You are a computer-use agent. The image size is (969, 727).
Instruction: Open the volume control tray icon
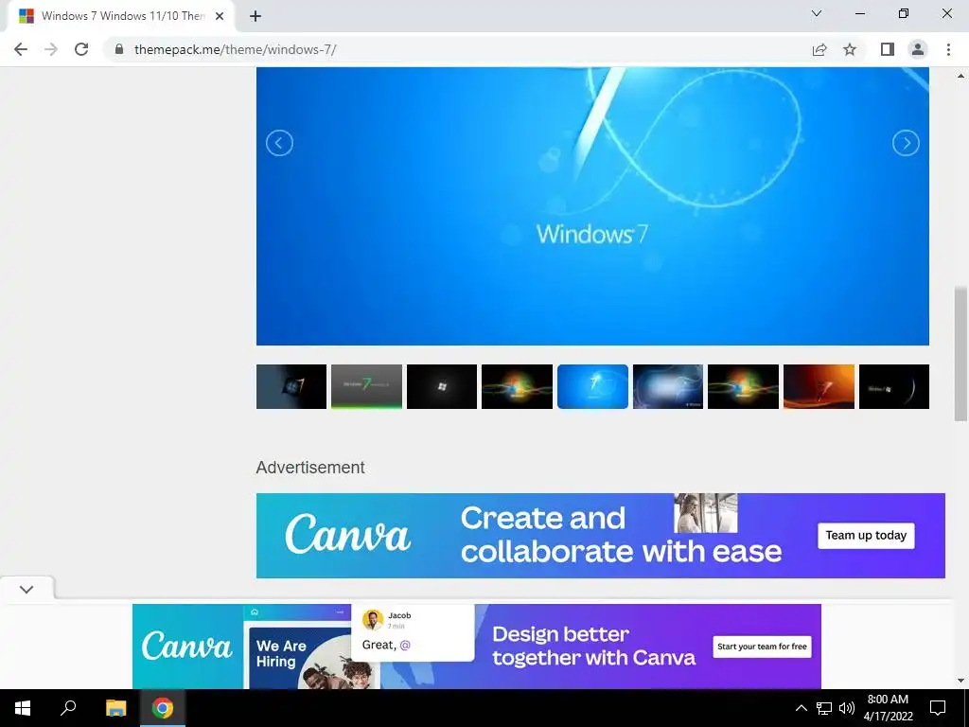[847, 708]
